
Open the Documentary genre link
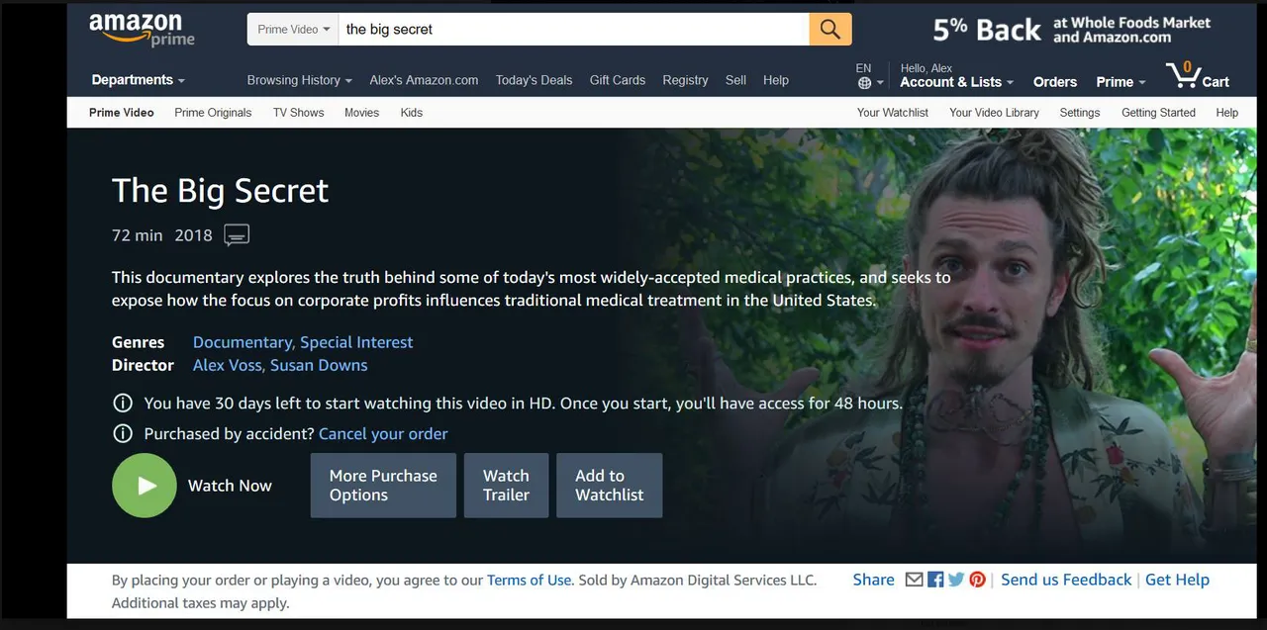tap(243, 342)
